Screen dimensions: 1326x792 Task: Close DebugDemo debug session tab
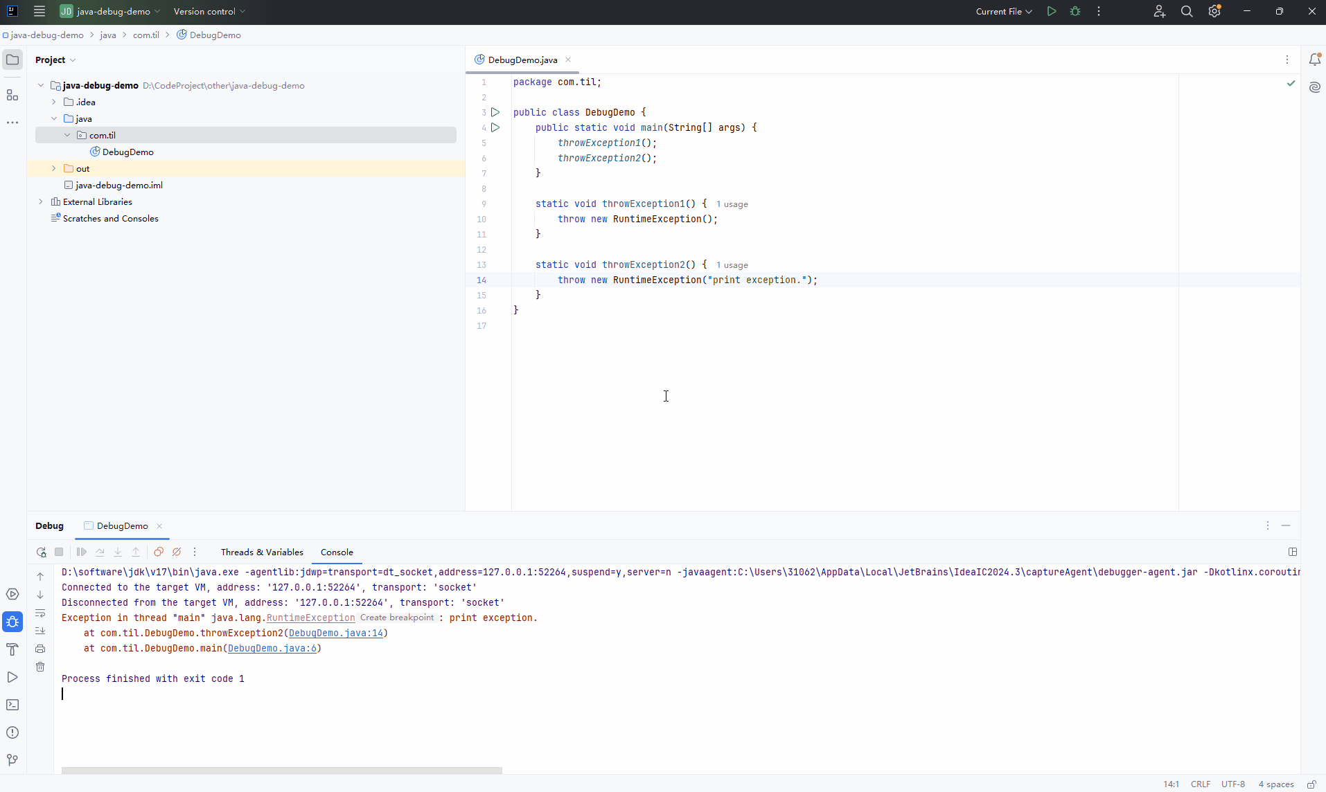click(x=159, y=526)
